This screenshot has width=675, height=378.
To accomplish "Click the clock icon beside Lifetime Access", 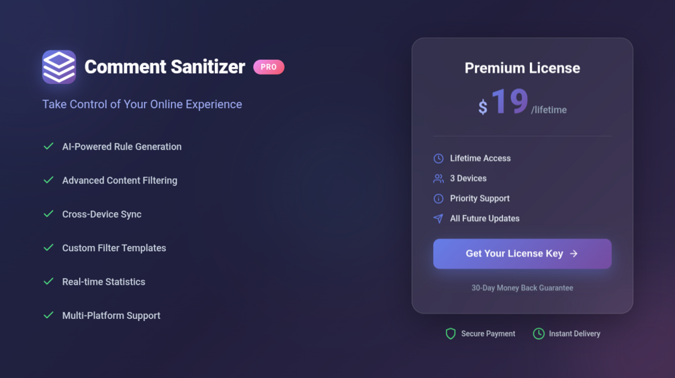I will tap(438, 158).
